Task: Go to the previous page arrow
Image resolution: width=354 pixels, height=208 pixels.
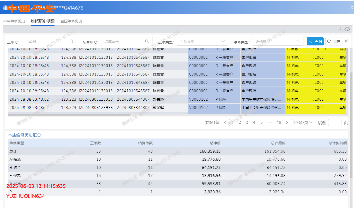Action: [225, 122]
